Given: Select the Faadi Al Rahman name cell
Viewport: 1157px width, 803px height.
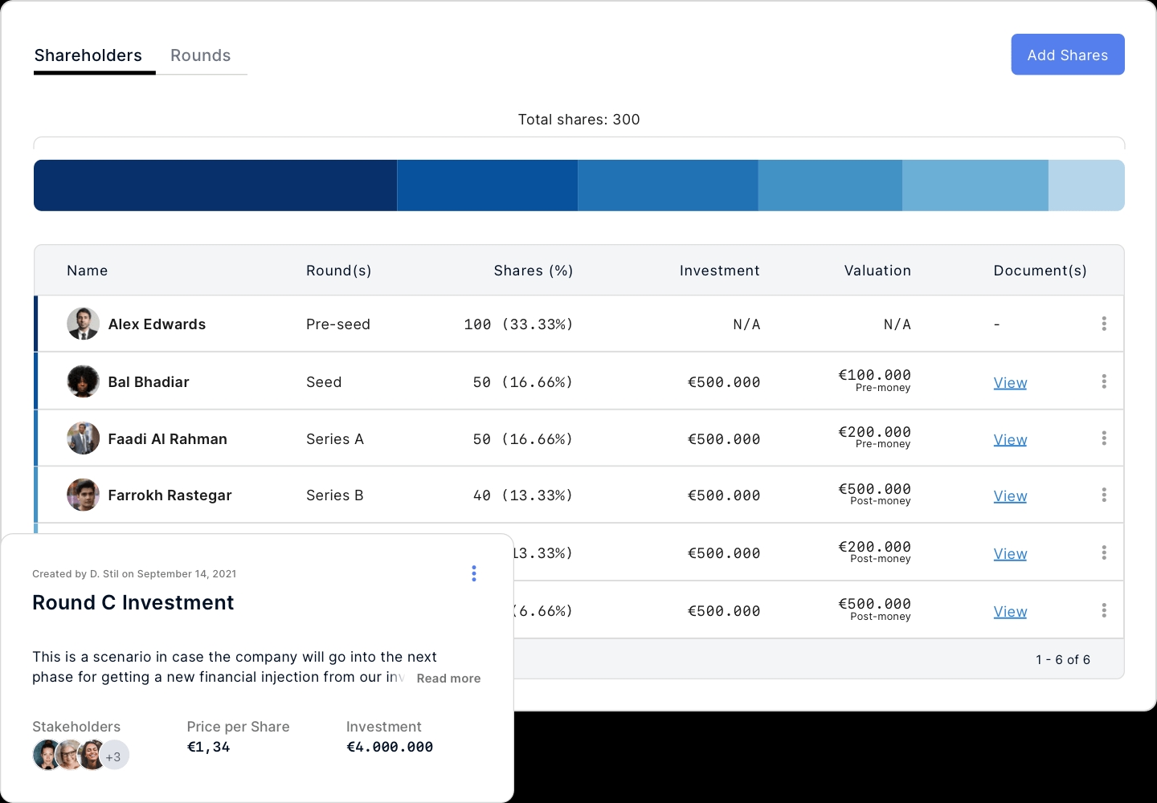Looking at the screenshot, I should point(168,439).
